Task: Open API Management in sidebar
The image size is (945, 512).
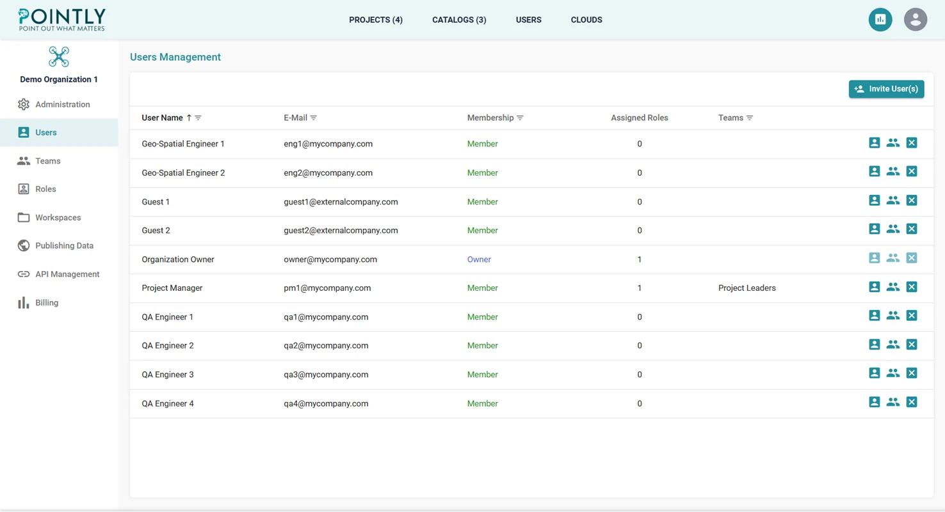Action: [x=59, y=274]
